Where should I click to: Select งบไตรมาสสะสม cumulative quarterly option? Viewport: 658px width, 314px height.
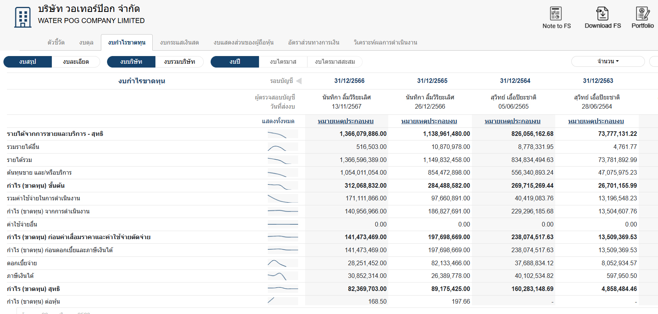tap(335, 62)
